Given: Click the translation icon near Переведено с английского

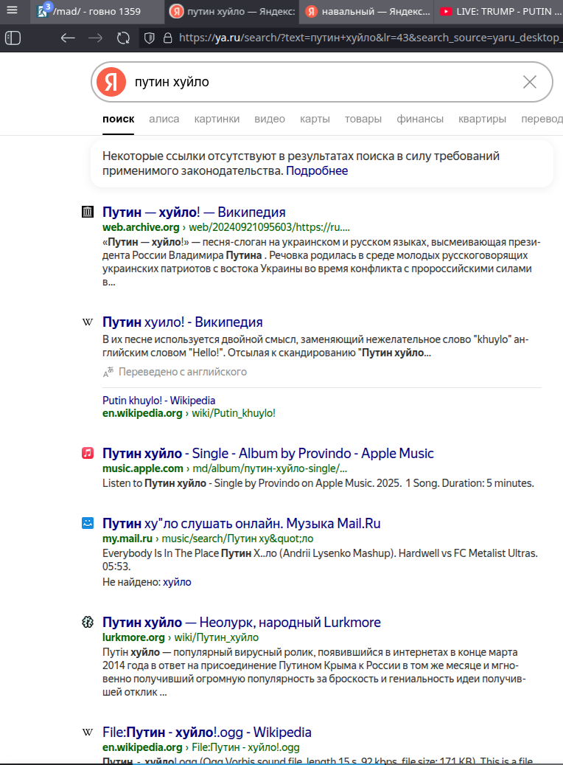Looking at the screenshot, I should tap(108, 372).
